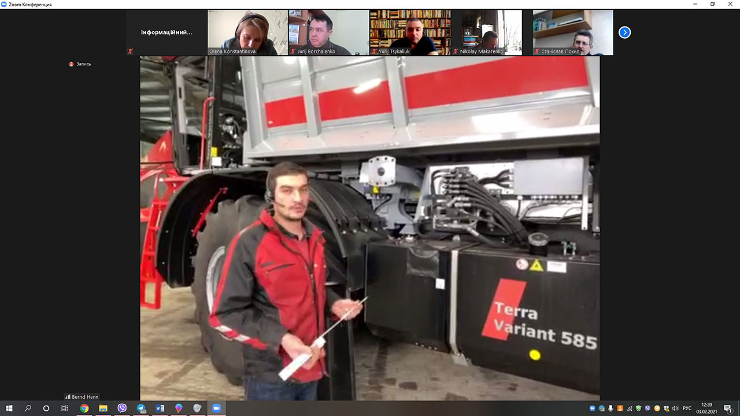Viewport: 740px width, 416px height.
Task: Open Cortana from the taskbar
Action: (x=46, y=408)
